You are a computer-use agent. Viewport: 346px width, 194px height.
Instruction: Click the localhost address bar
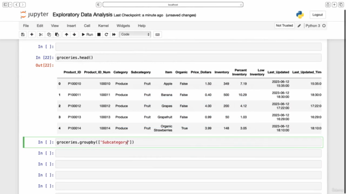[x=173, y=4]
